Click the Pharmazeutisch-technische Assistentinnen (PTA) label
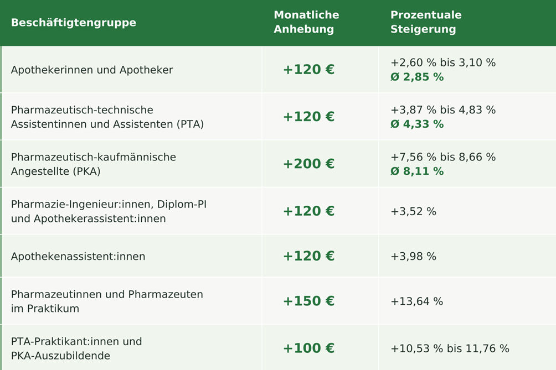The image size is (556, 370). point(107,117)
